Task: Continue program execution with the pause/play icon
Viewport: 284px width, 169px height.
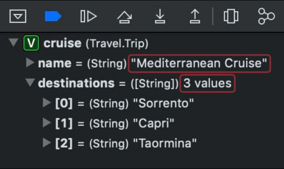Action: point(88,16)
